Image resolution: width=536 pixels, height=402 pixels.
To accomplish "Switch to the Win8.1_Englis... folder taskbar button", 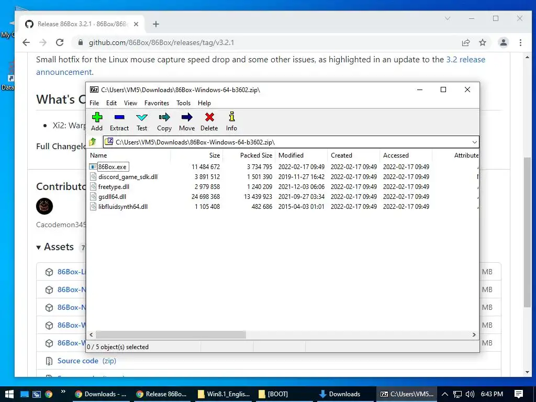I will coord(224,394).
